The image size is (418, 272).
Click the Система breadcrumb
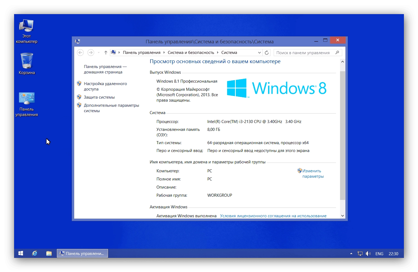click(x=229, y=53)
